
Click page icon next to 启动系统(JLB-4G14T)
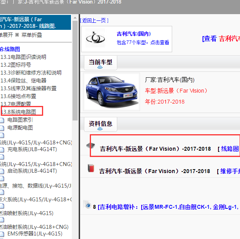pos(2,171)
